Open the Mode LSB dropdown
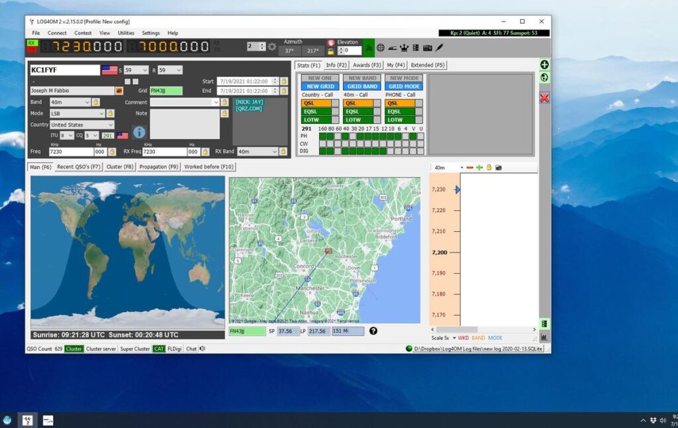678x428 pixels. coord(77,113)
